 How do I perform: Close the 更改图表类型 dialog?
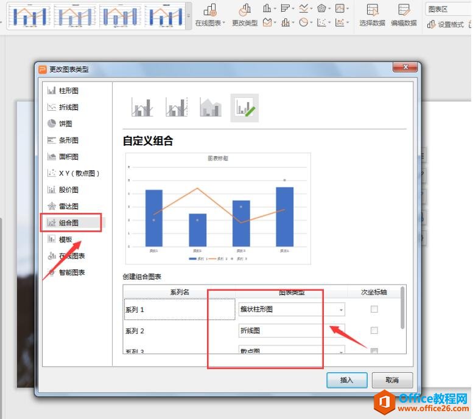405,68
